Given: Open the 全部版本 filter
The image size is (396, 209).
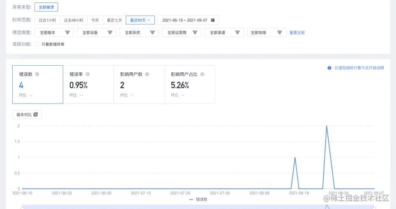Looking at the screenshot, I should 54,32.
